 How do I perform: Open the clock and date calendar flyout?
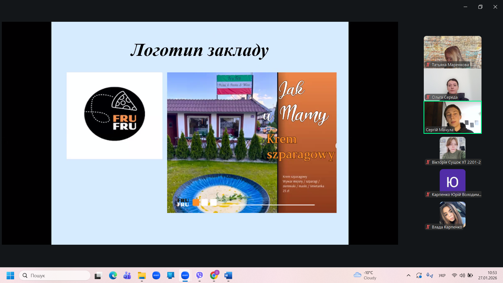[x=487, y=275]
